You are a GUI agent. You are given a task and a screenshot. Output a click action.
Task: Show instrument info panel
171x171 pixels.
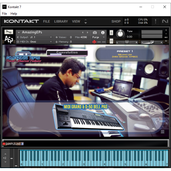pyautogui.click(x=103, y=32)
